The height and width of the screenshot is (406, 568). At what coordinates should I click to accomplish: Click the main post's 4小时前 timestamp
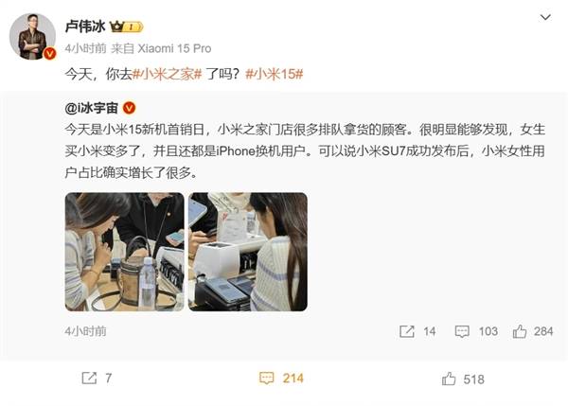86,48
